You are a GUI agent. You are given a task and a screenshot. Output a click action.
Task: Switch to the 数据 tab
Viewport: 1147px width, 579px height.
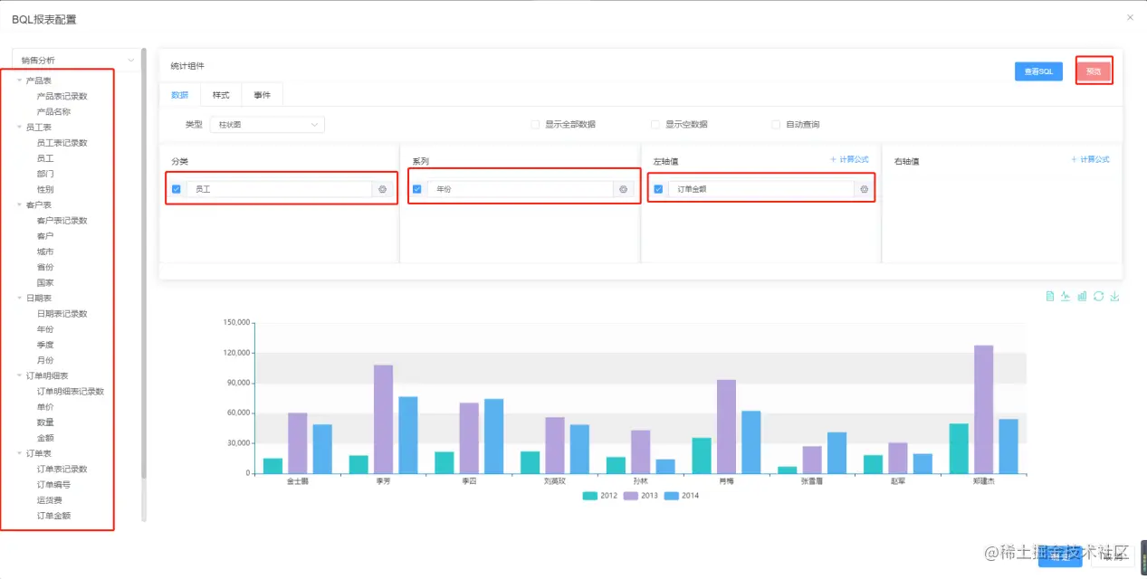click(x=179, y=94)
